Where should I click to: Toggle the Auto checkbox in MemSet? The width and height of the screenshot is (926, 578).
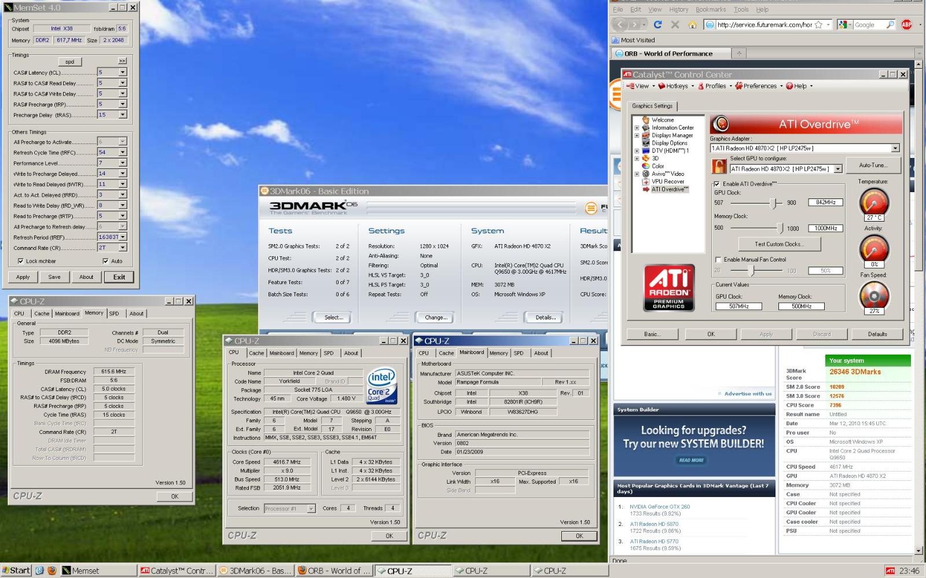[x=105, y=262]
